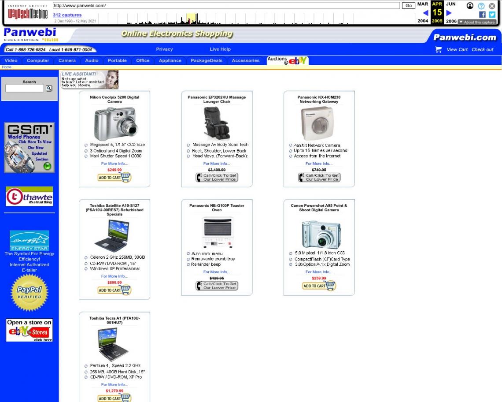Click For More Info under Toaster Oven

coord(217,272)
